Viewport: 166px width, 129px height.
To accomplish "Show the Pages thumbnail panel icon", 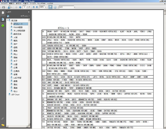I will click(x=3, y=13).
